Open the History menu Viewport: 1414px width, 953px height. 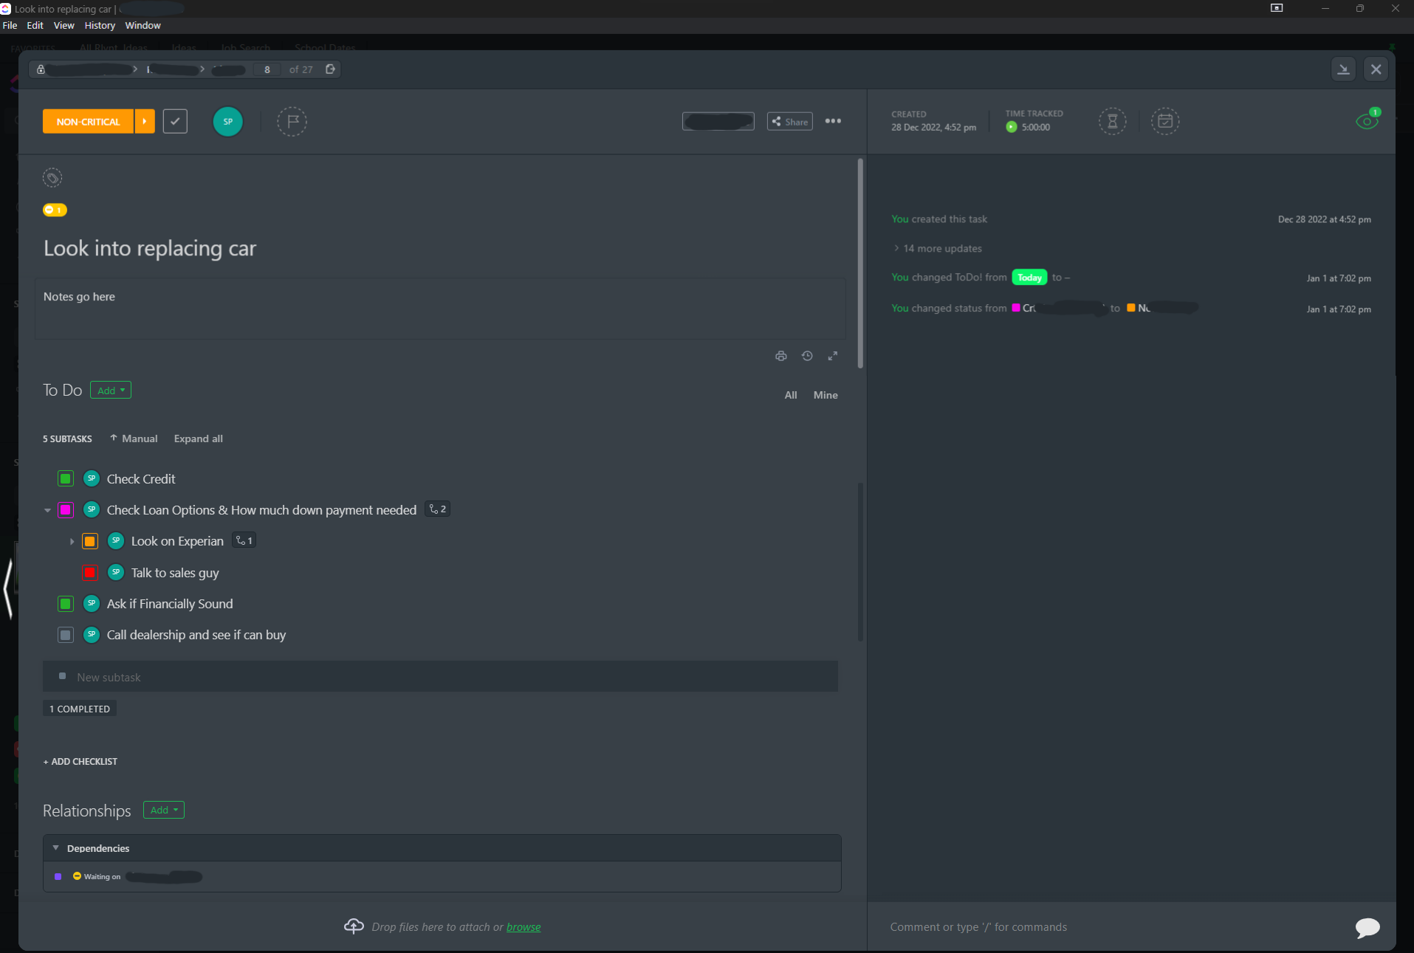click(100, 26)
